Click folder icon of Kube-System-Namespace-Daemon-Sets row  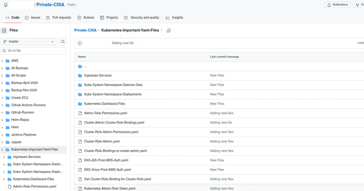coord(80,85)
